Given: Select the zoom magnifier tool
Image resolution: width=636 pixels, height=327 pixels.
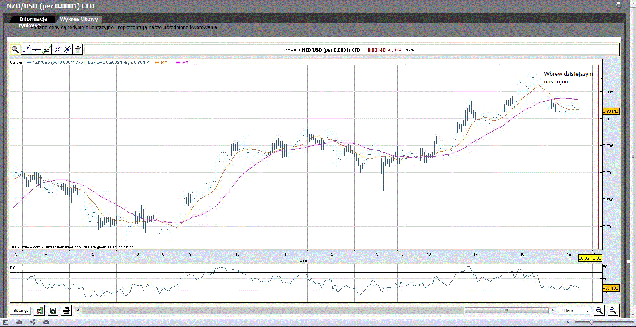Looking at the screenshot, I should coord(15,49).
